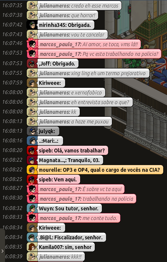167x262 pixels.
Task: Click the green-roofed pagoda furniture
Action: [x=151, y=27]
